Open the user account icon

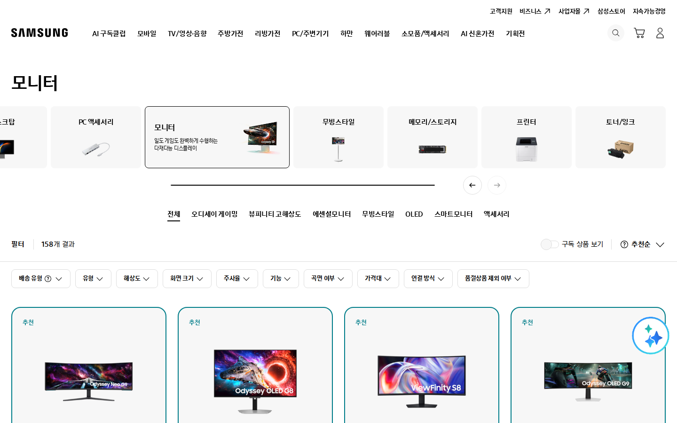[660, 33]
